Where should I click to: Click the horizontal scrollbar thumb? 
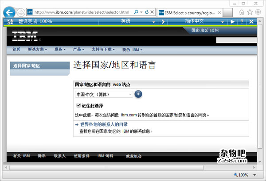click(106, 167)
